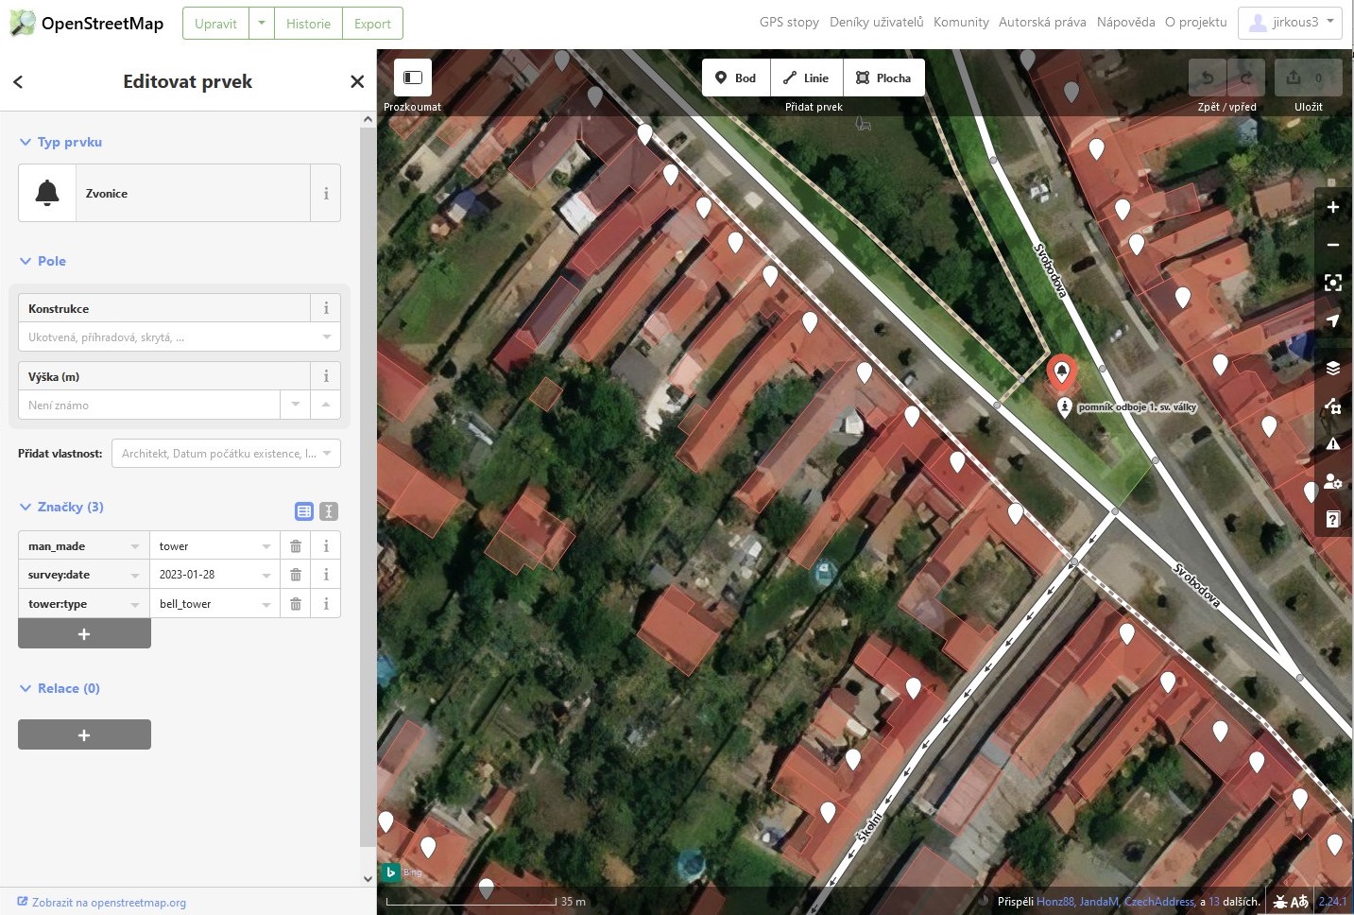1354x915 pixels.
Task: Open the Nápověda menu item
Action: [1125, 23]
